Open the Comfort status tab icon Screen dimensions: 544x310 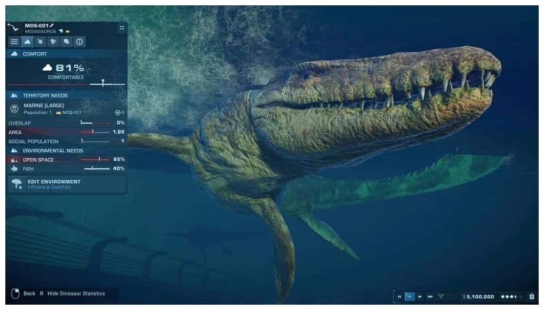[x=27, y=42]
